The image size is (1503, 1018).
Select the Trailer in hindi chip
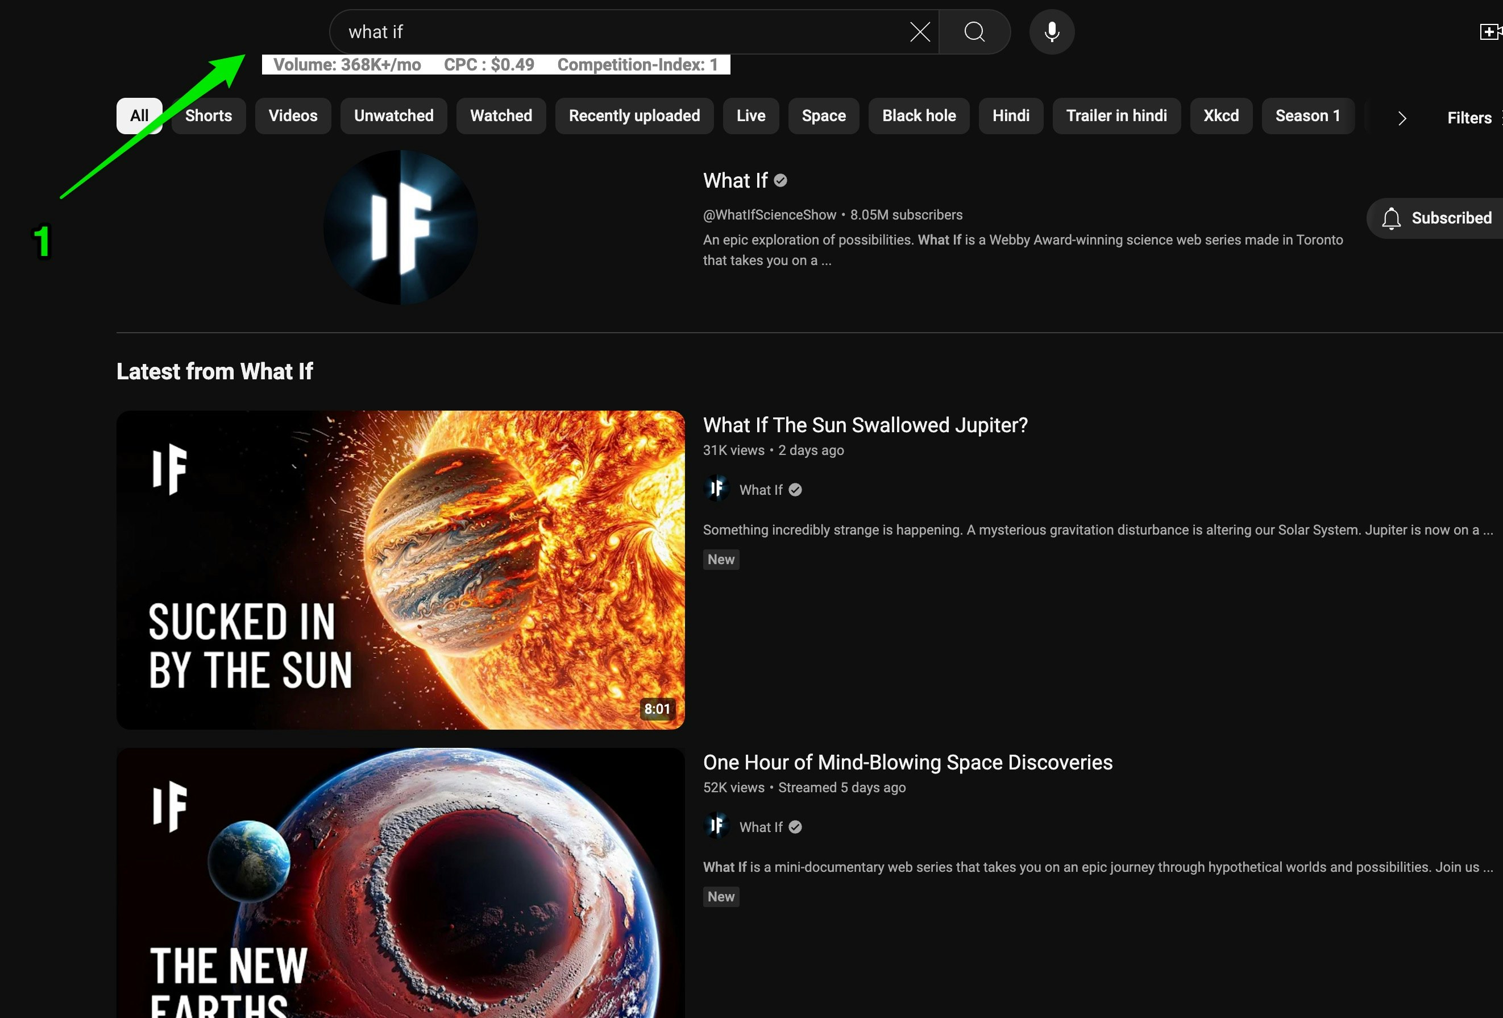pyautogui.click(x=1116, y=116)
